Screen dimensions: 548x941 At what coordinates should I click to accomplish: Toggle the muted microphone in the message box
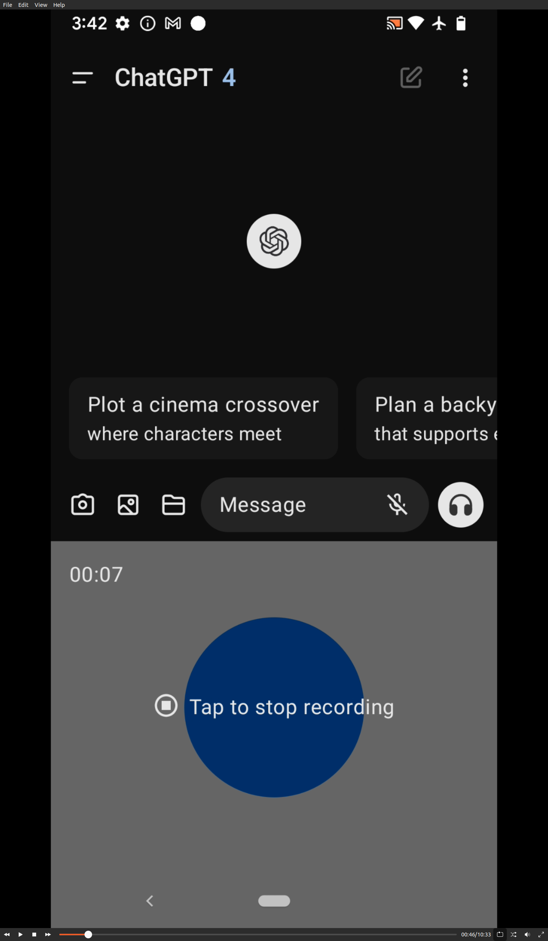397,504
